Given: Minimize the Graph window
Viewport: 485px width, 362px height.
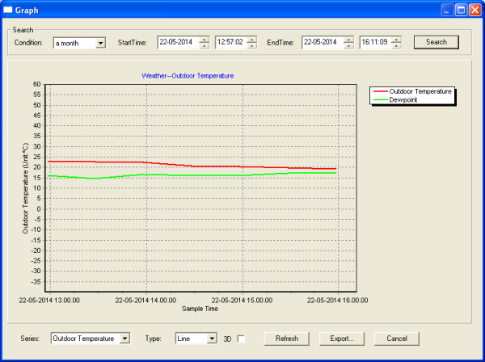Looking at the screenshot, I should (447, 11).
